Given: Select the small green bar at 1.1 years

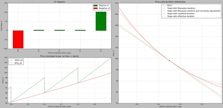Looking at the screenshot, I should (59, 30).
